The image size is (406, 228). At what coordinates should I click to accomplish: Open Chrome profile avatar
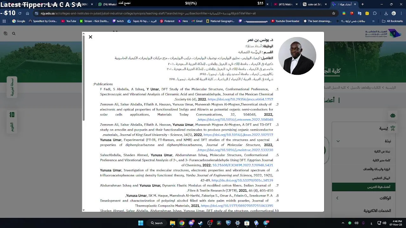[x=394, y=13]
